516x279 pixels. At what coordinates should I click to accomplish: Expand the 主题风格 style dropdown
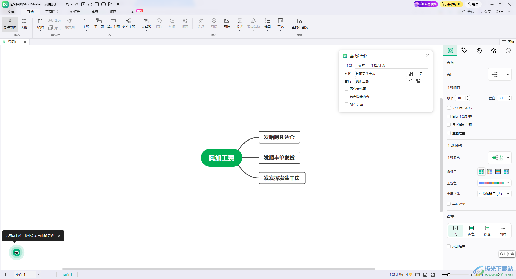point(500,158)
